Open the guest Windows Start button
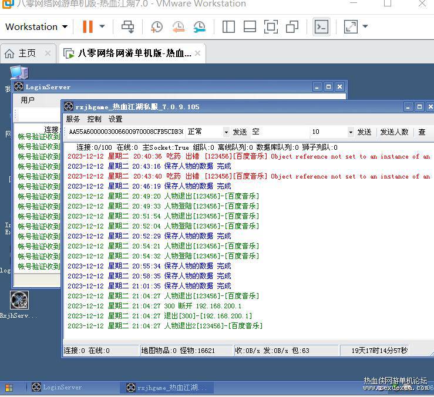The height and width of the screenshot is (397, 434). pyautogui.click(x=9, y=388)
